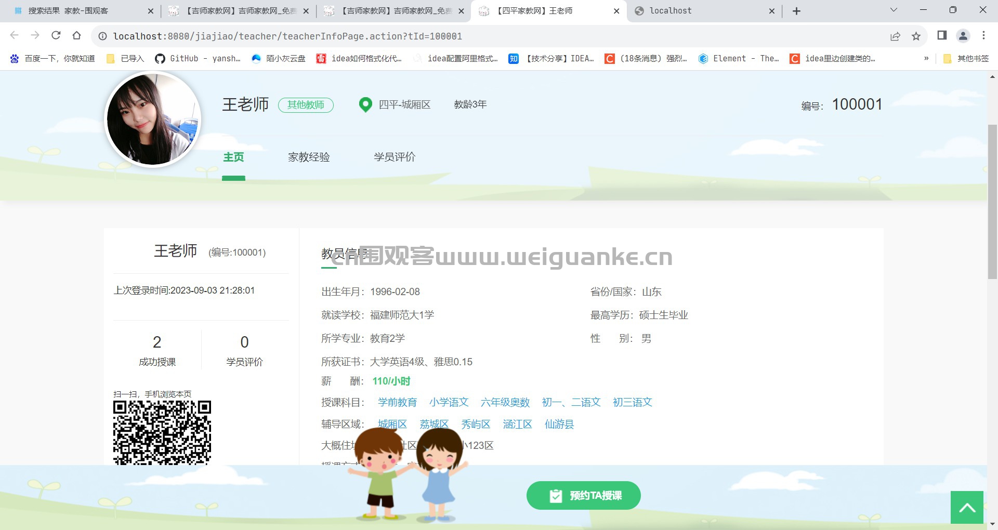Open 仙游县 area link
Screen dimensions: 998x530
pyautogui.click(x=559, y=424)
